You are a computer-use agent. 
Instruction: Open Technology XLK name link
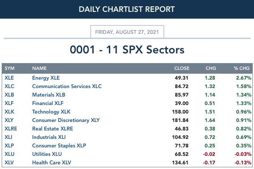point(51,112)
